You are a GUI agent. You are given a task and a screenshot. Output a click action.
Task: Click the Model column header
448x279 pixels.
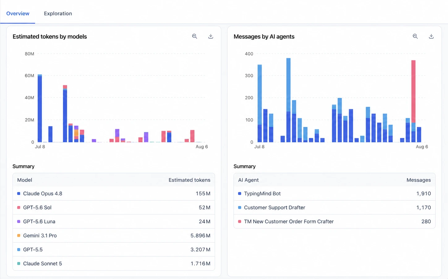[24, 180]
